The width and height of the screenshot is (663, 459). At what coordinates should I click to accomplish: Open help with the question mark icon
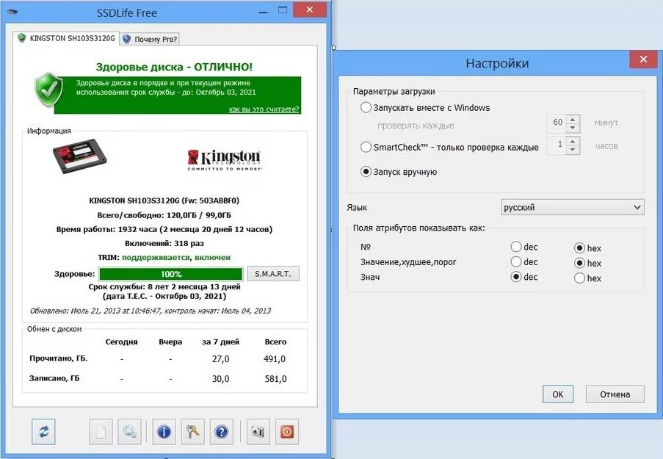pyautogui.click(x=221, y=432)
